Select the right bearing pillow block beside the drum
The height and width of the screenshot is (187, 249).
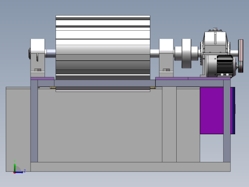coord(166,58)
